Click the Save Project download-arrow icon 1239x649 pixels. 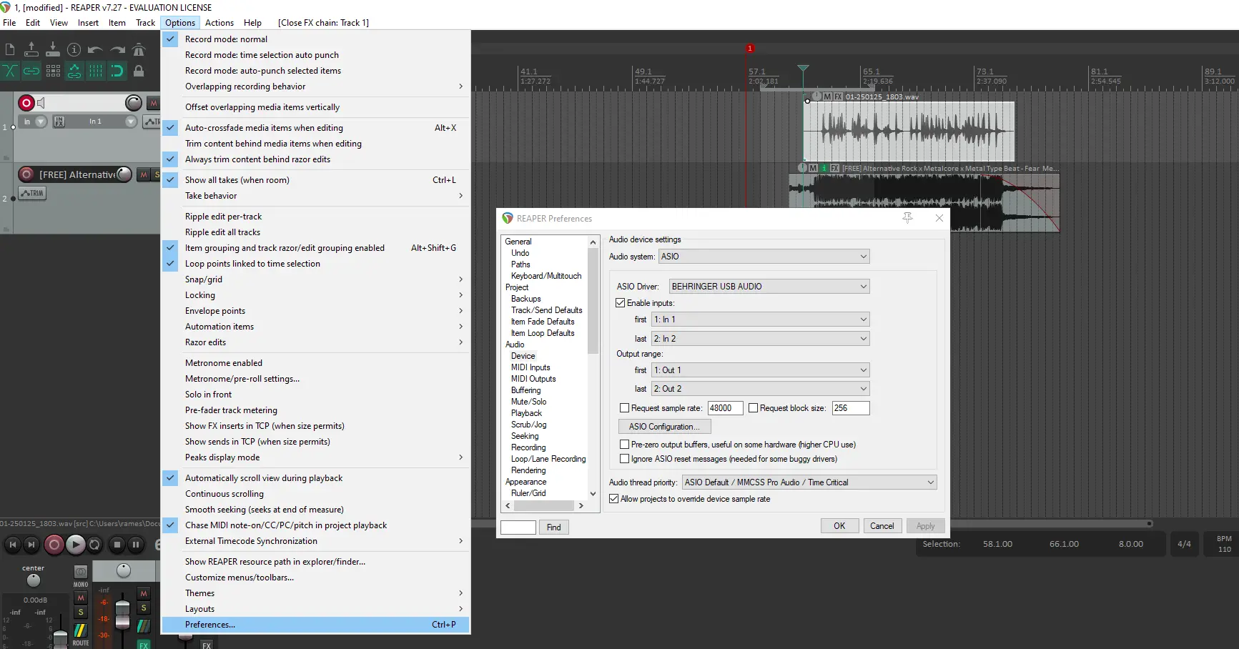coord(53,49)
